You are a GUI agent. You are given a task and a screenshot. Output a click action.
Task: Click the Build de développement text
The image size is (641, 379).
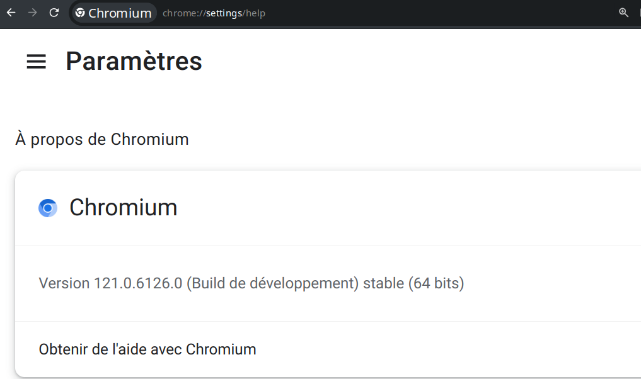pos(273,283)
